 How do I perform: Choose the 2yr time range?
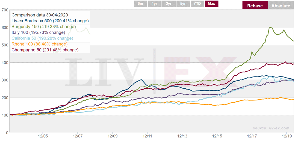click(x=169, y=4)
